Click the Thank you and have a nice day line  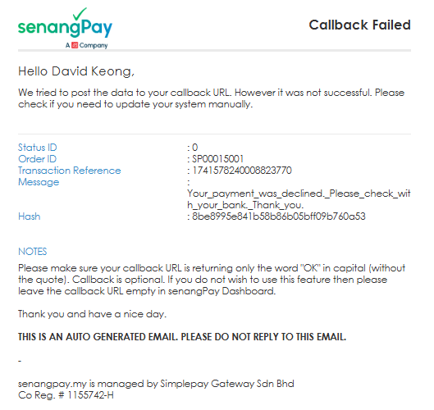point(92,314)
